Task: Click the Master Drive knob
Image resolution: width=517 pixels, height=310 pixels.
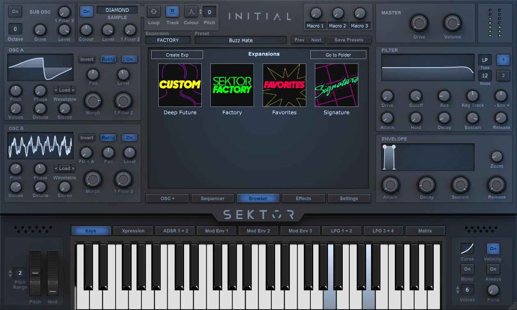Action: coord(419,23)
